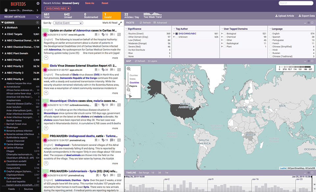316x192 pixels.
Task: Set timeline range to 1w
Action: [167, 173]
